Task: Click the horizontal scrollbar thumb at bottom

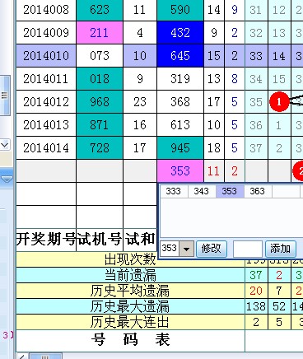Action: coord(45,356)
